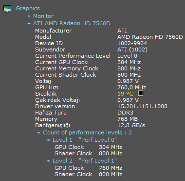Expand the Monitor tree node

pos(29,16)
